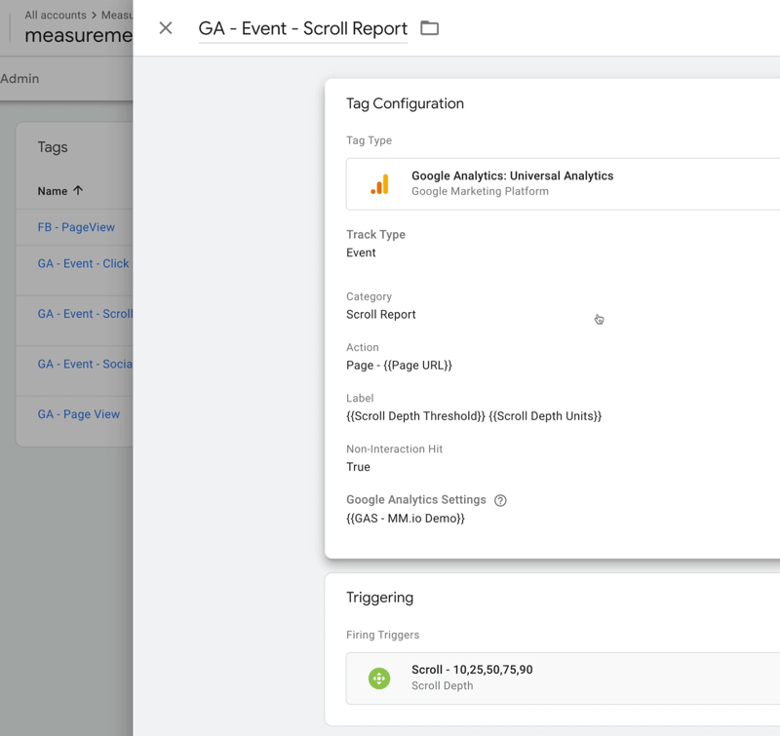Open the folder icon beside the tag name
This screenshot has height=736, width=780.
click(x=430, y=28)
